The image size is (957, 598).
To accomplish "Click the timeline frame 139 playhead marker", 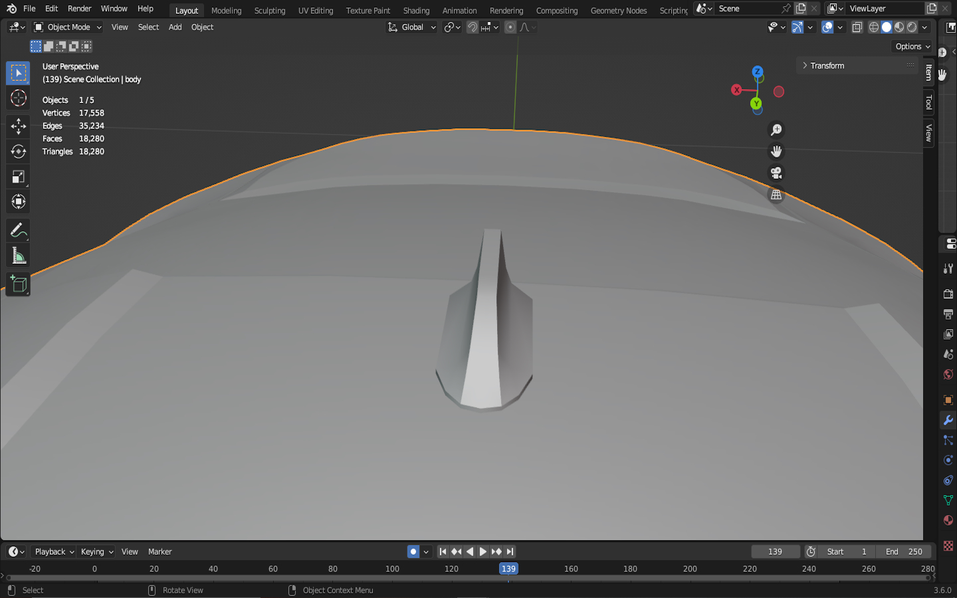I will pos(508,569).
